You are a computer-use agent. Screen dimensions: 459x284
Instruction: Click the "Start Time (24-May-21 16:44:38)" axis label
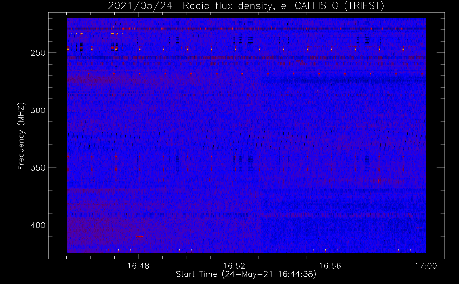coord(246,274)
